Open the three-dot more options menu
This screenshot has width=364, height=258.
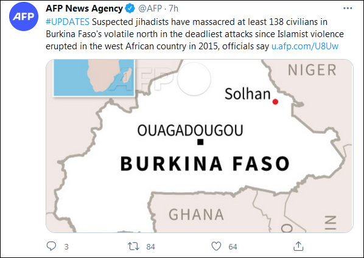pos(348,9)
